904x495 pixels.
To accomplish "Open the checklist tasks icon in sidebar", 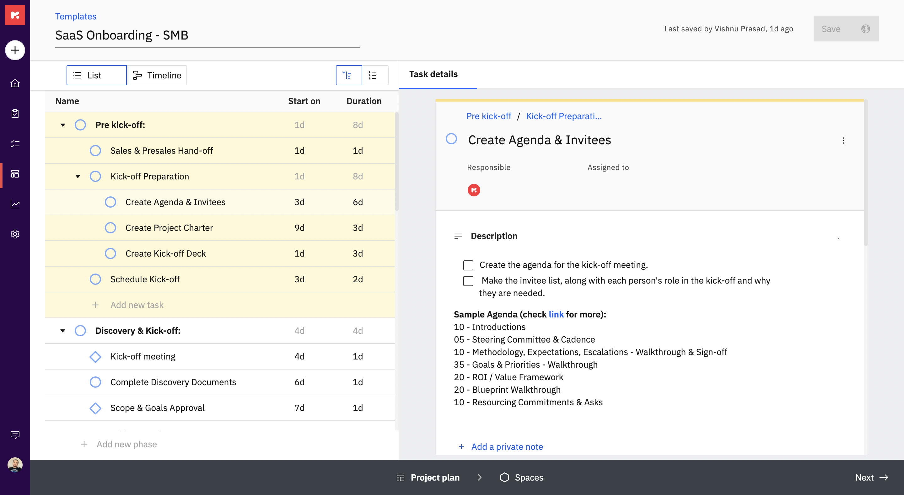I will coord(15,143).
